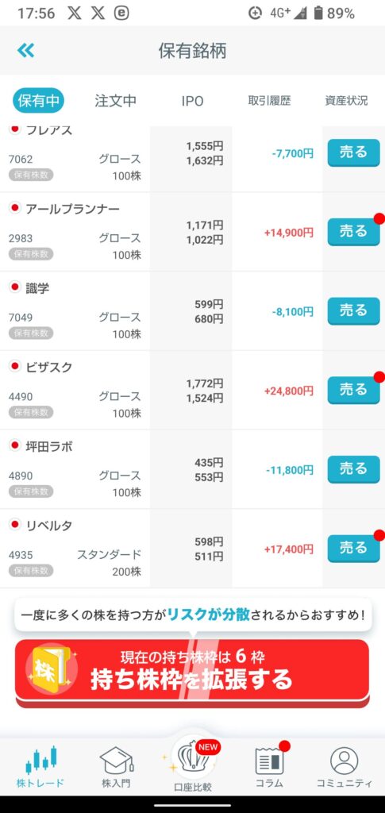The image size is (385, 813).
Task: Switch to IPO tab
Action: (x=192, y=101)
